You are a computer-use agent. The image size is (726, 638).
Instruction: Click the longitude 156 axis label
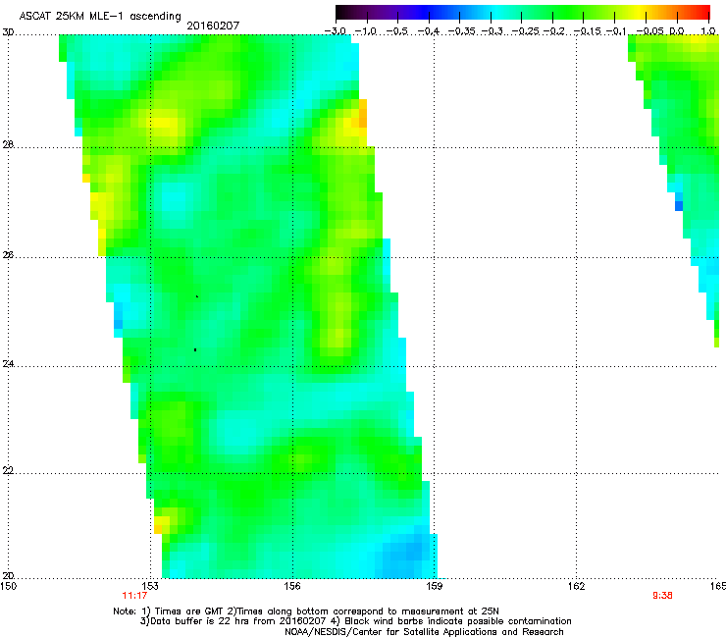292,586
